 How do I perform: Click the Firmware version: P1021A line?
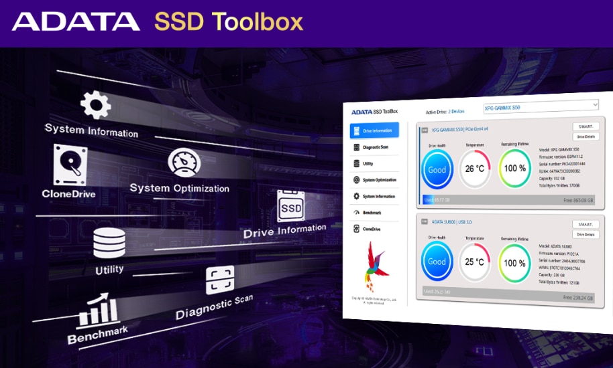[x=558, y=254]
